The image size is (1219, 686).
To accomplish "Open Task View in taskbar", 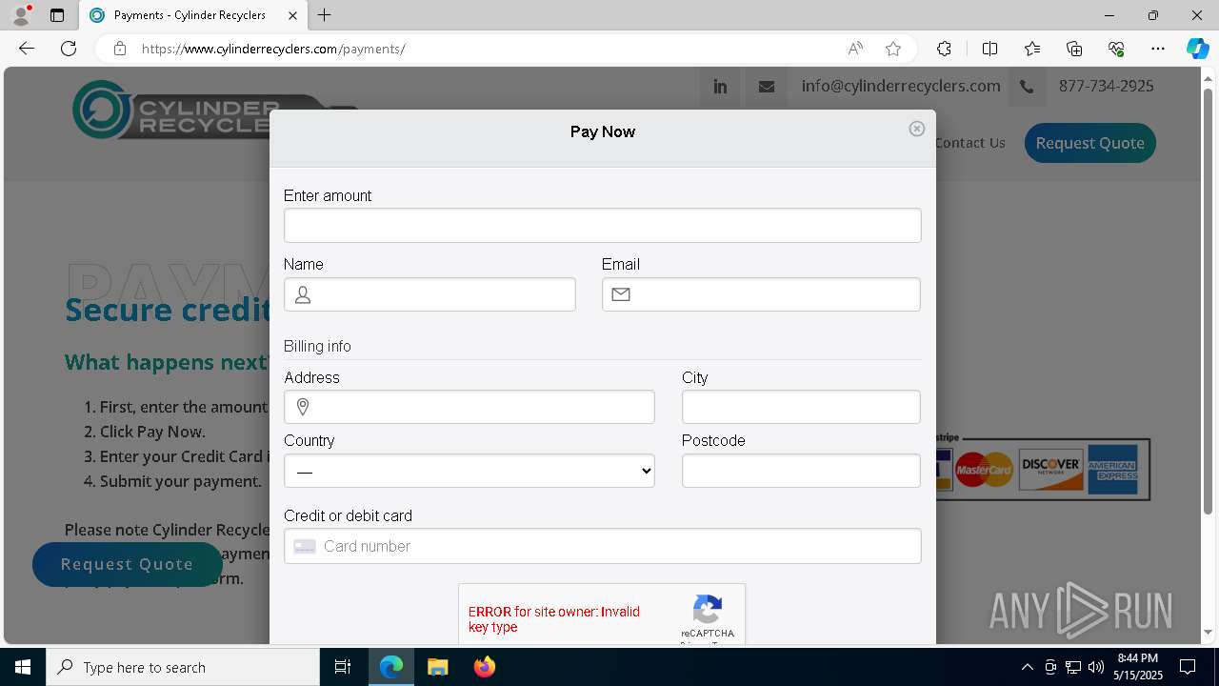I will (343, 667).
